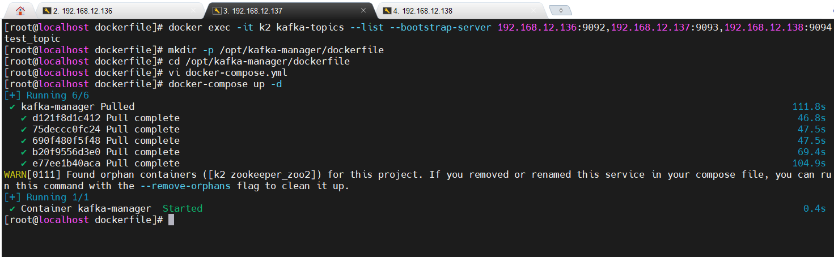Click the checkmark beside Container kafka-manager
The image size is (834, 257).
[x=12, y=208]
